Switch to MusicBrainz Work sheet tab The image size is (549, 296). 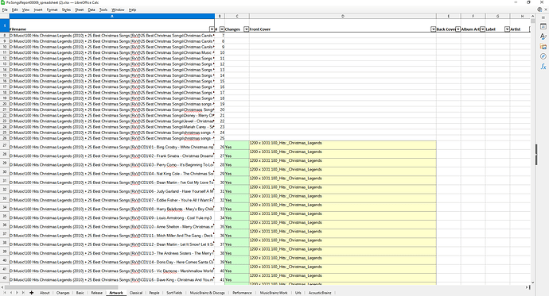(274, 293)
